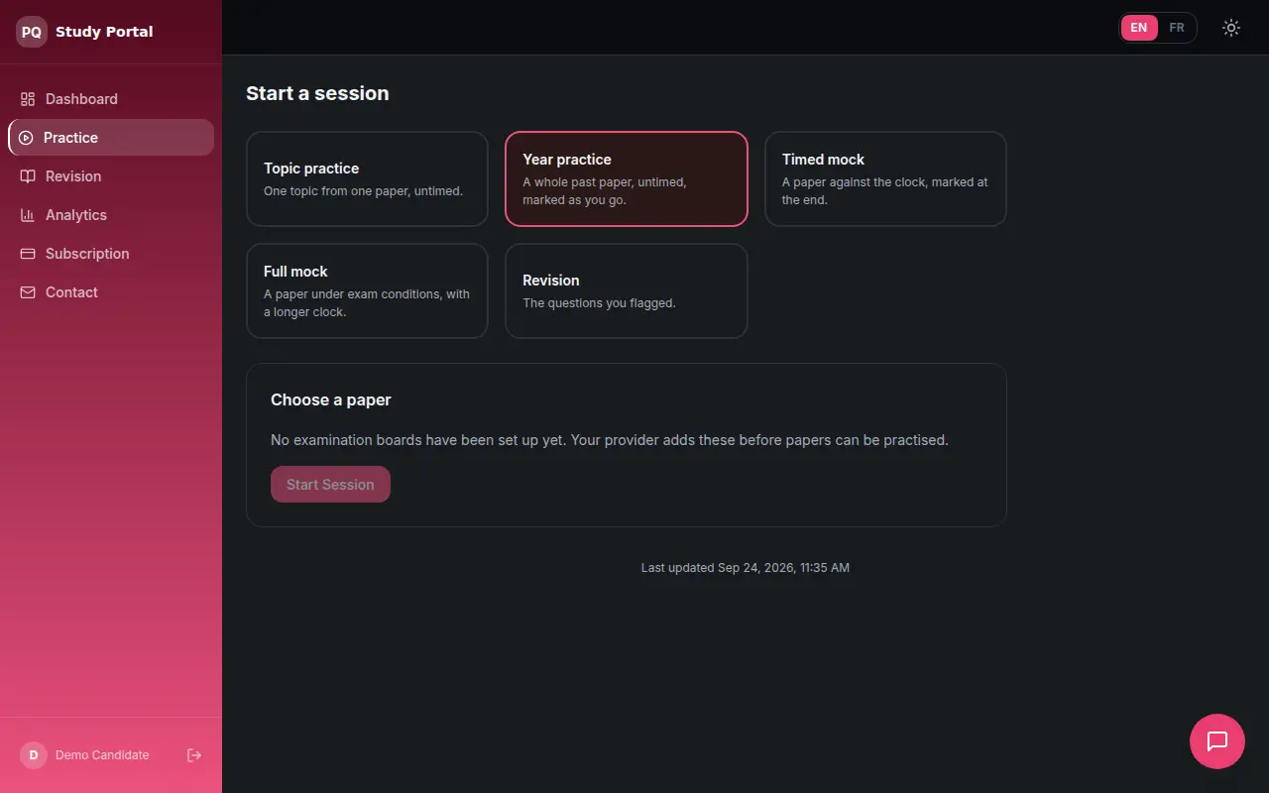
Task: Click the Subscription card icon
Action: [28, 254]
